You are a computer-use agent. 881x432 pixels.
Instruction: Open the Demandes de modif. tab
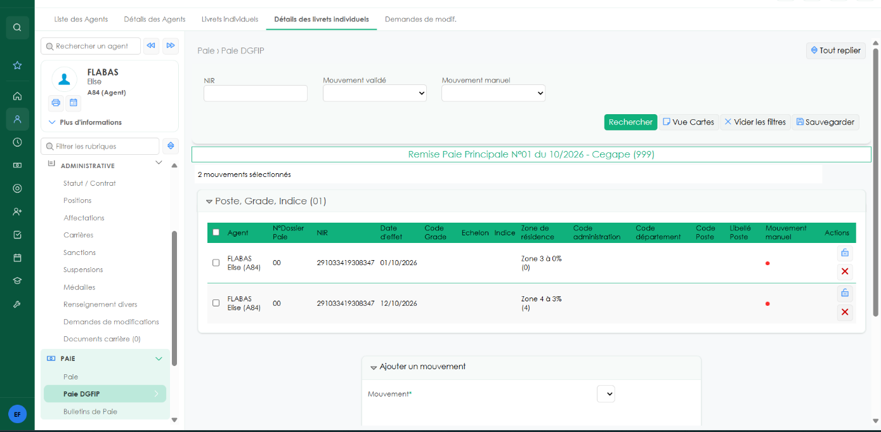point(421,19)
